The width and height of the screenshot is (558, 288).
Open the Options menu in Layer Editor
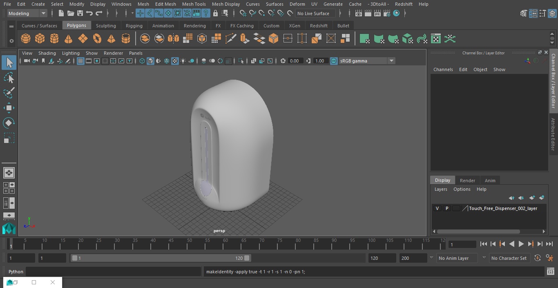click(x=462, y=189)
